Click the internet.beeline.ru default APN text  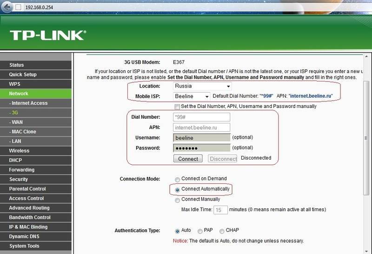click(x=311, y=96)
